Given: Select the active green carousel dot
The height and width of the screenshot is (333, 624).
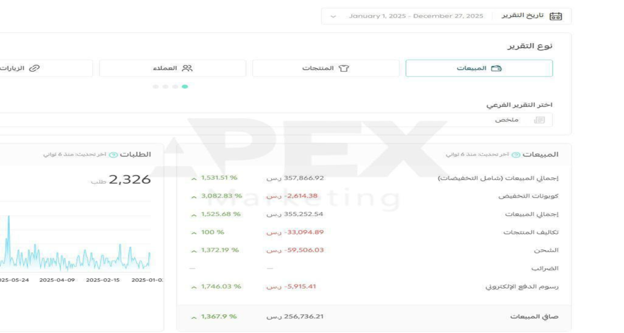Looking at the screenshot, I should click(x=185, y=87).
